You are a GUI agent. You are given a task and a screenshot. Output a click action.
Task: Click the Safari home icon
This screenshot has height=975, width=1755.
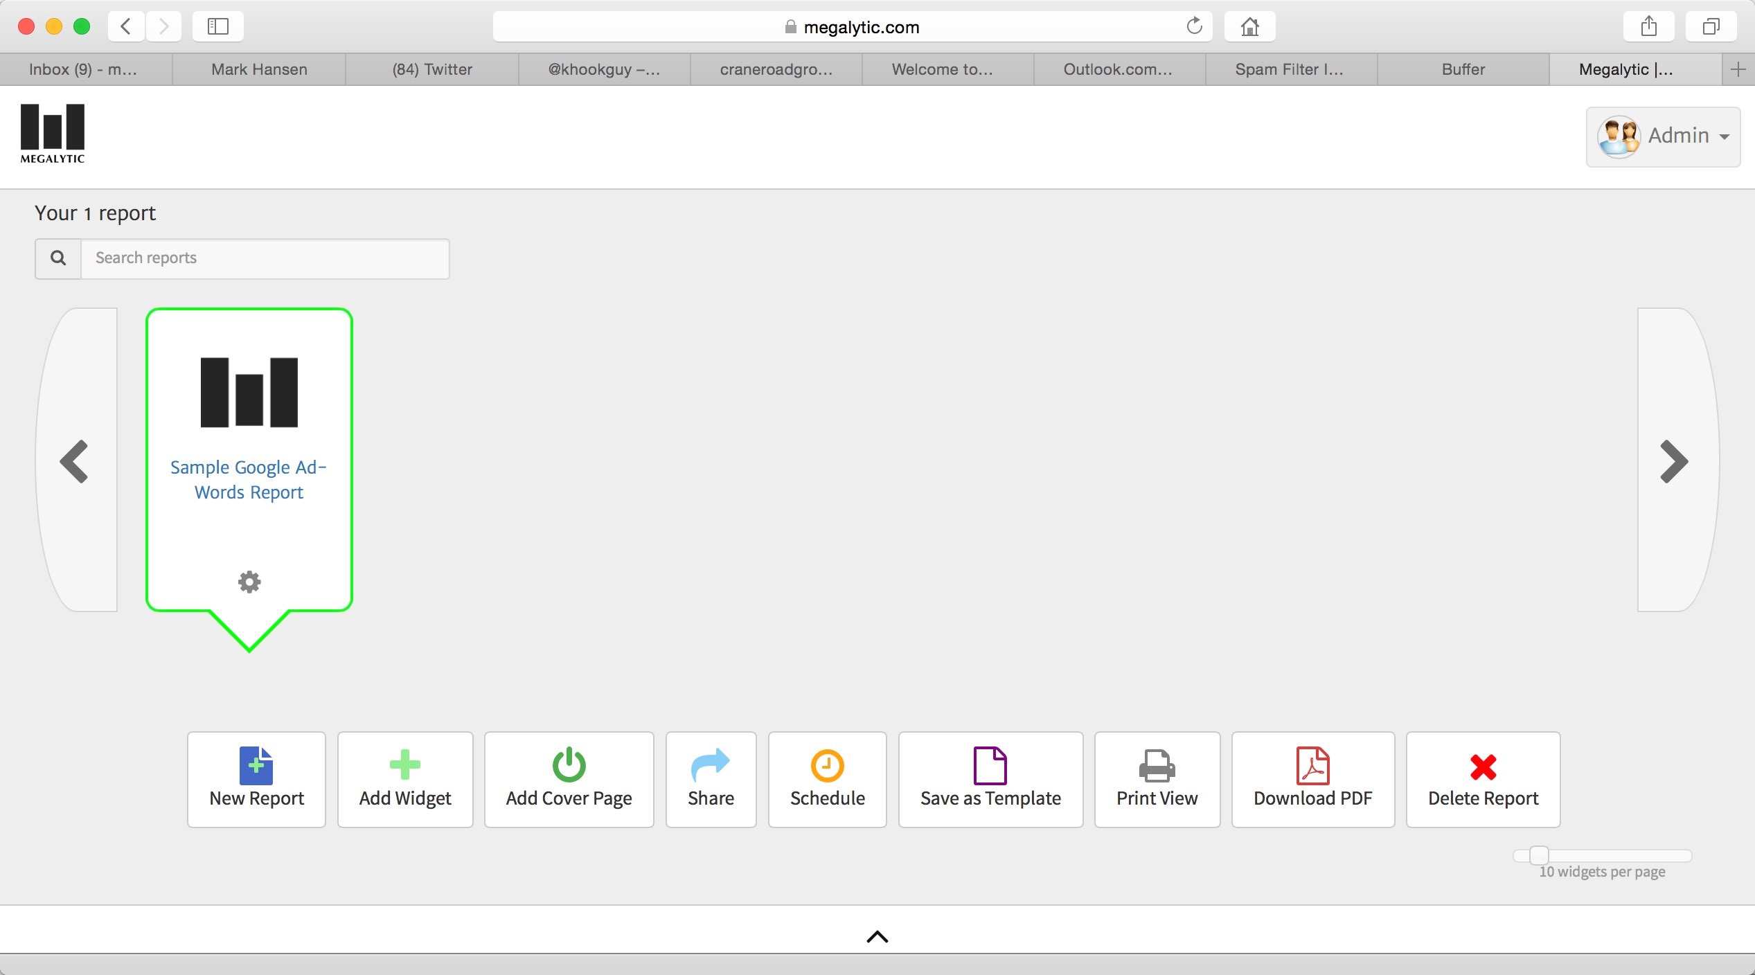1250,27
